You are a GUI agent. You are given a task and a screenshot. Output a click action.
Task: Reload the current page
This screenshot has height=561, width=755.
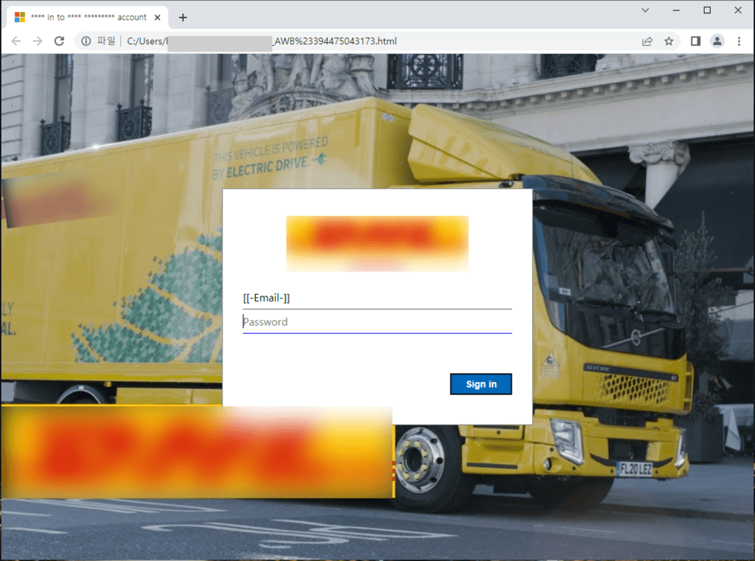tap(60, 41)
